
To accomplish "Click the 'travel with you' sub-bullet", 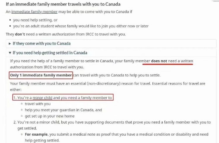I will (37, 104).
